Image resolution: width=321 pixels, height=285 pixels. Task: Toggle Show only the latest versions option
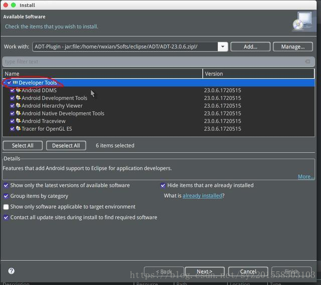6,186
